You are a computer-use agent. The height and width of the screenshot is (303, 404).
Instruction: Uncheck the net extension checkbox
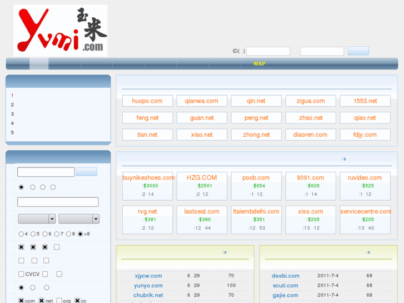pyautogui.click(x=42, y=301)
